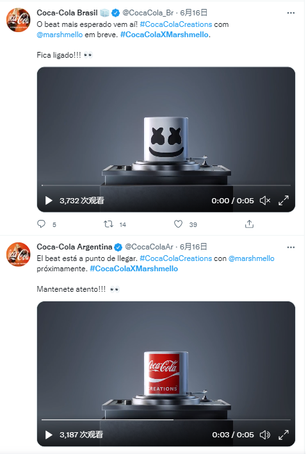This screenshot has width=306, height=454.
Task: Open more options on the Brasil tweet
Action: tap(291, 13)
